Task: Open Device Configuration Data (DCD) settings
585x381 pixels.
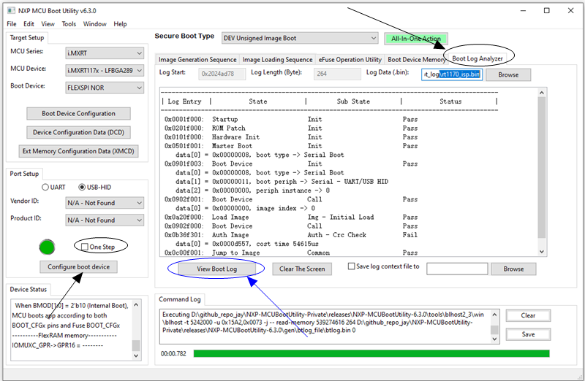Action: coord(78,132)
